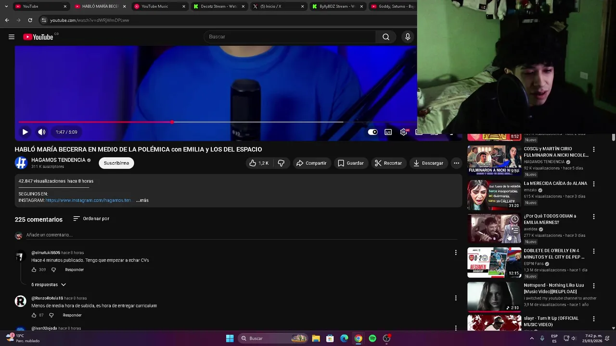Dislike the video with thumbs down
616x346 pixels.
coord(281,163)
